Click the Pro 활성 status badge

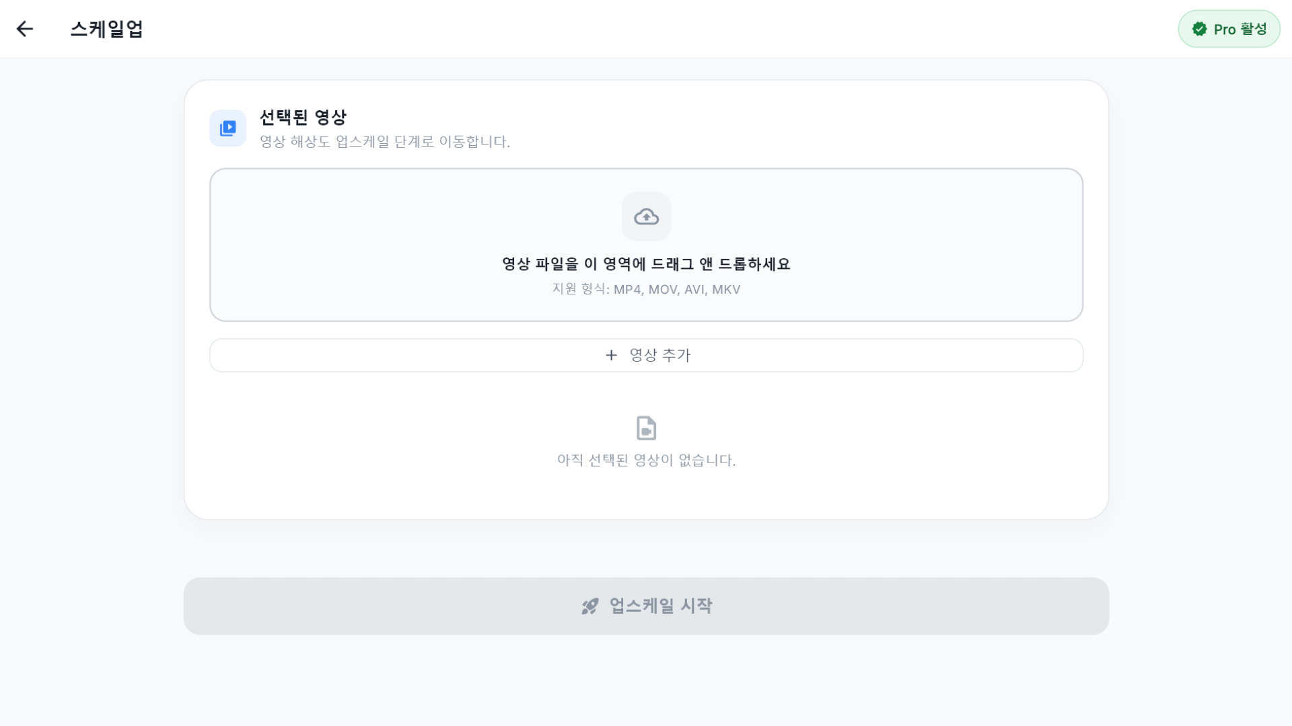click(1229, 29)
